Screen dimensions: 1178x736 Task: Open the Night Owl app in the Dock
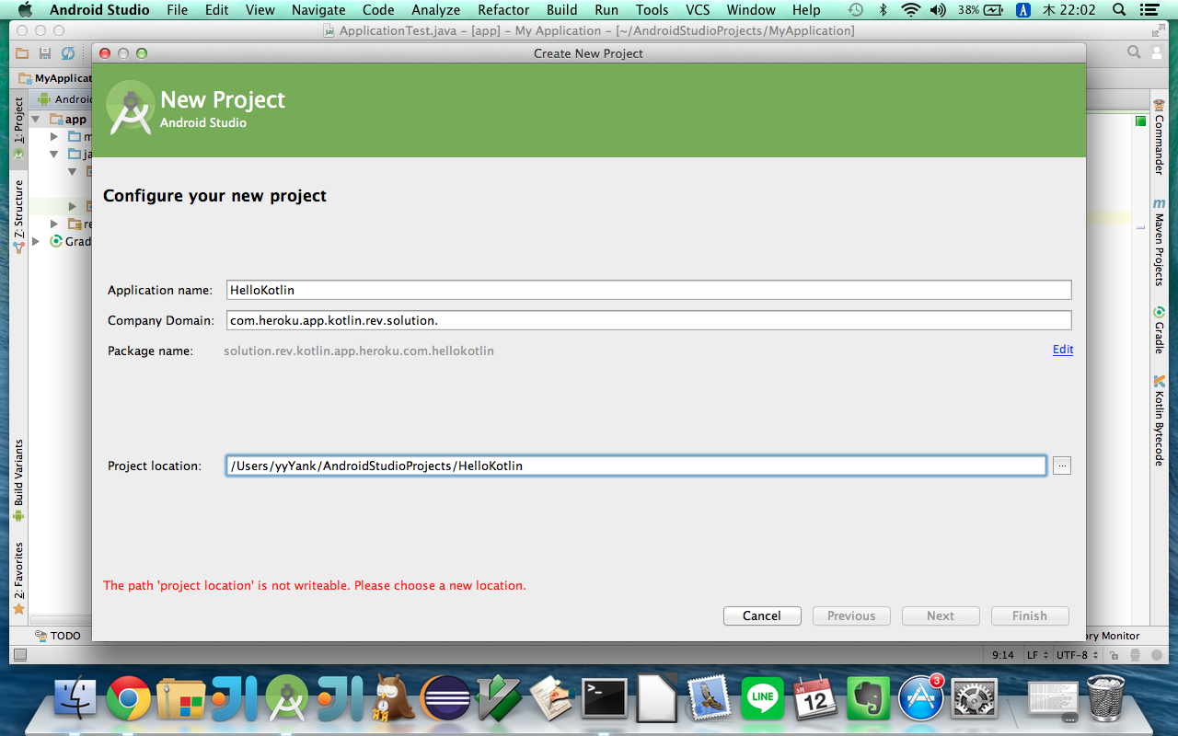(392, 699)
